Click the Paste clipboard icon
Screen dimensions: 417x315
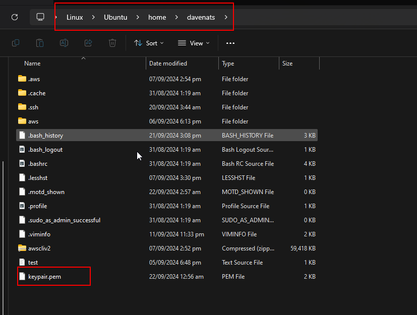(40, 43)
